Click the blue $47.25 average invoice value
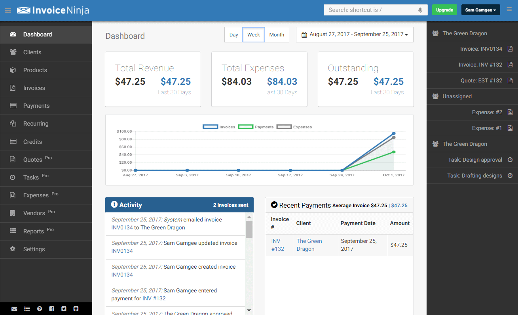This screenshot has width=518, height=315. point(399,205)
